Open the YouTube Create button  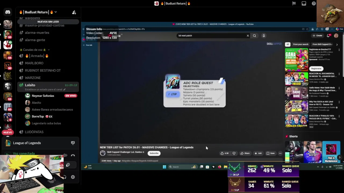317,36
